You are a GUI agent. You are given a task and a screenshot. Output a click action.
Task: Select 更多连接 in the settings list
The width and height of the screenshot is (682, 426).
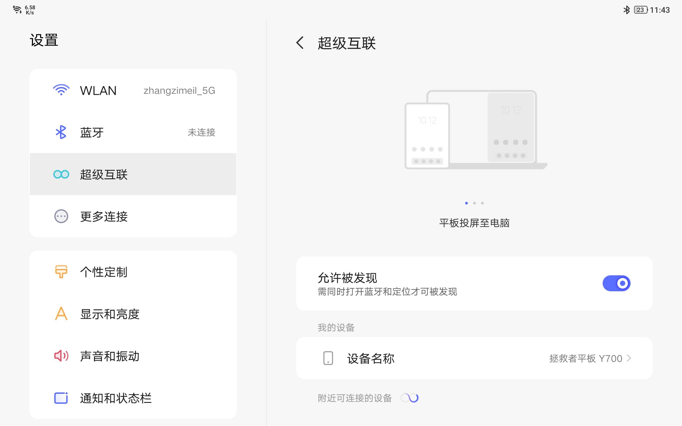[x=132, y=216]
